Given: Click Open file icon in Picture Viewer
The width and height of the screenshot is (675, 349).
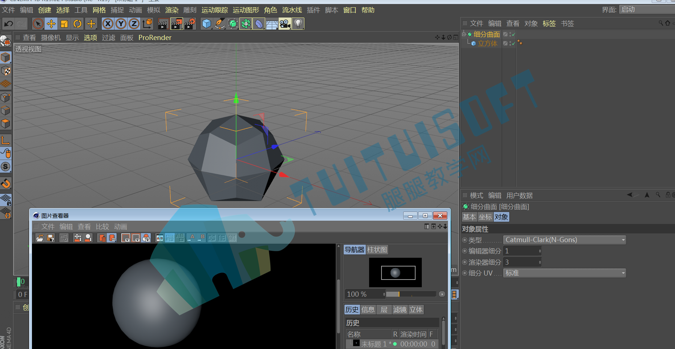Looking at the screenshot, I should 40,238.
